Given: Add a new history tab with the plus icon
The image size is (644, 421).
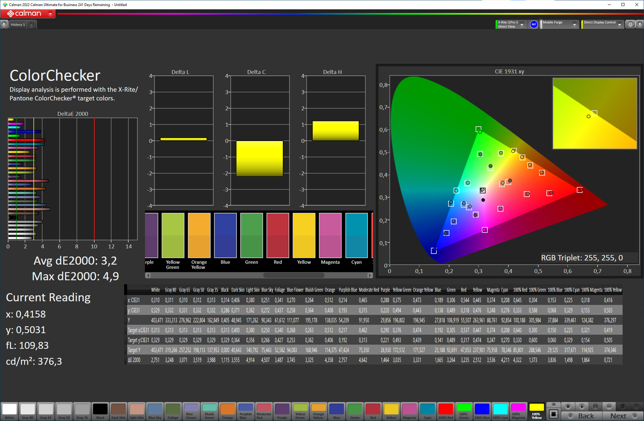Looking at the screenshot, I should pos(31,25).
